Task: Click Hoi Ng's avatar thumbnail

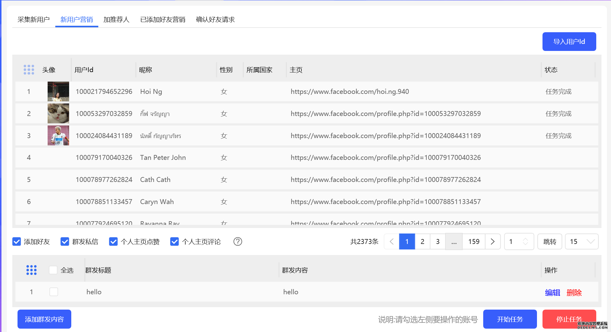Action: (x=58, y=91)
